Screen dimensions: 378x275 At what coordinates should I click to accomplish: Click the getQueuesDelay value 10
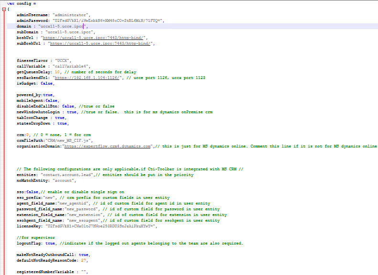click(x=57, y=72)
